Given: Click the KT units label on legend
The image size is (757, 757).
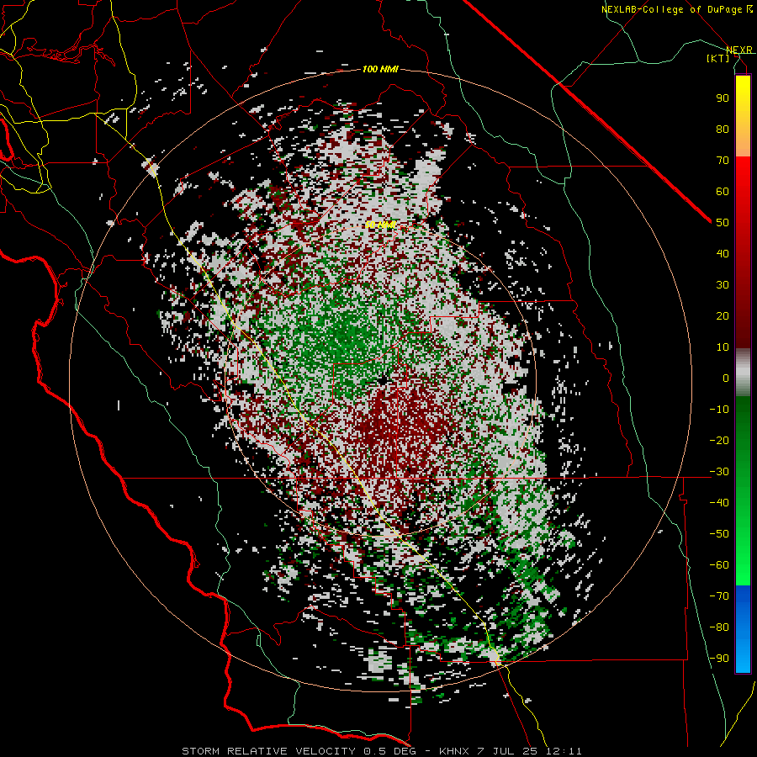Looking at the screenshot, I should pos(717,58).
